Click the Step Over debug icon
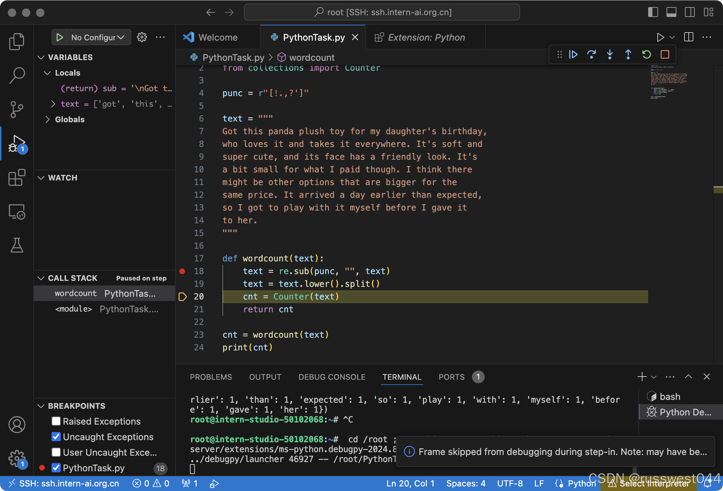 tap(592, 54)
